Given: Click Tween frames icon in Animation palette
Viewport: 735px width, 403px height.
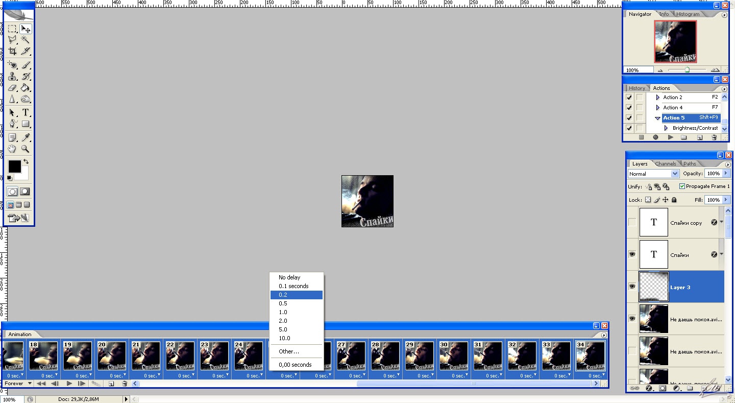Looking at the screenshot, I should 95,384.
